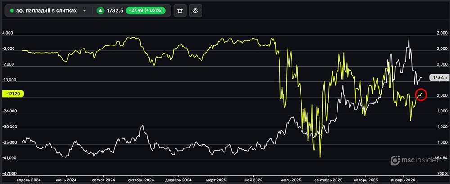Click the 'ноябрь 2025' date label

(367, 179)
